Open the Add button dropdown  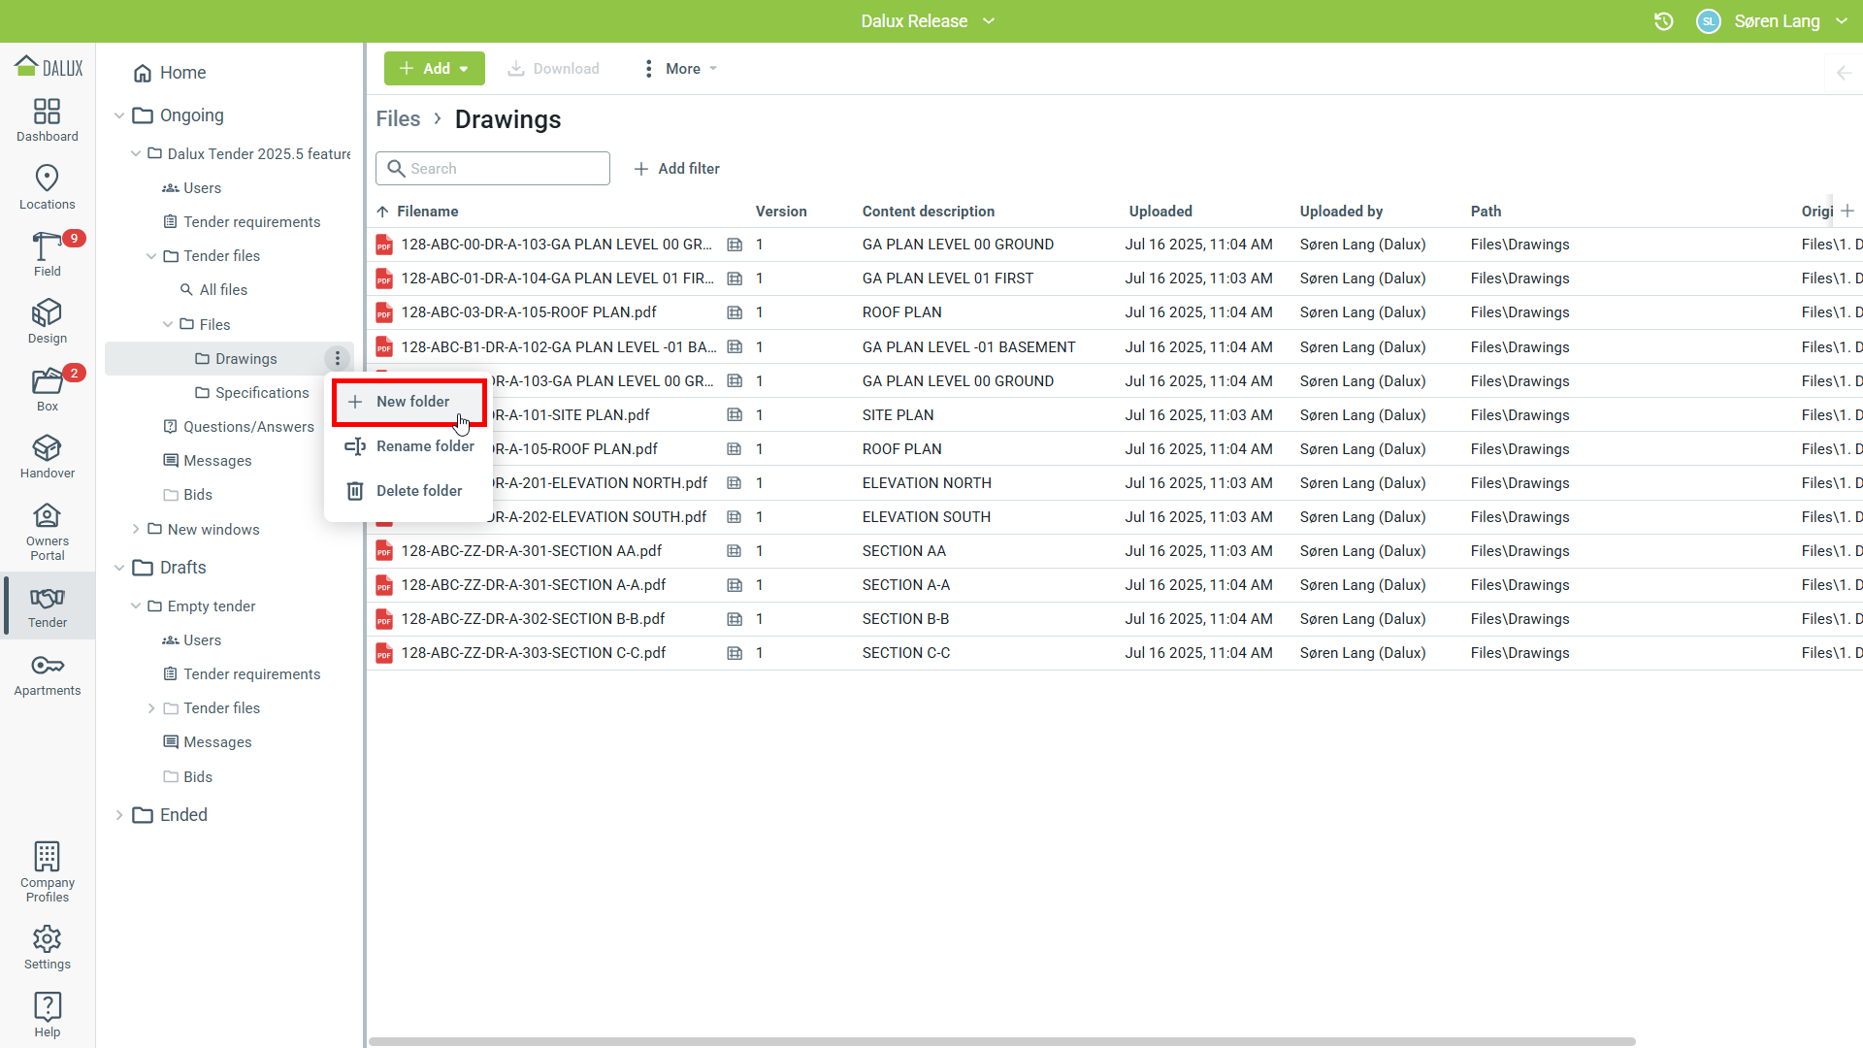[x=434, y=69]
